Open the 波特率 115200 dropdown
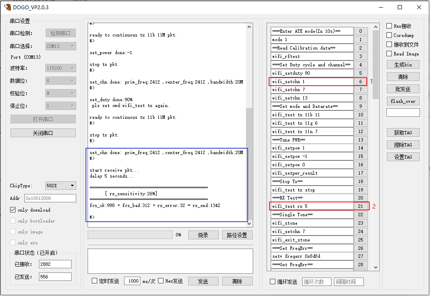The image size is (430, 296). (61, 68)
